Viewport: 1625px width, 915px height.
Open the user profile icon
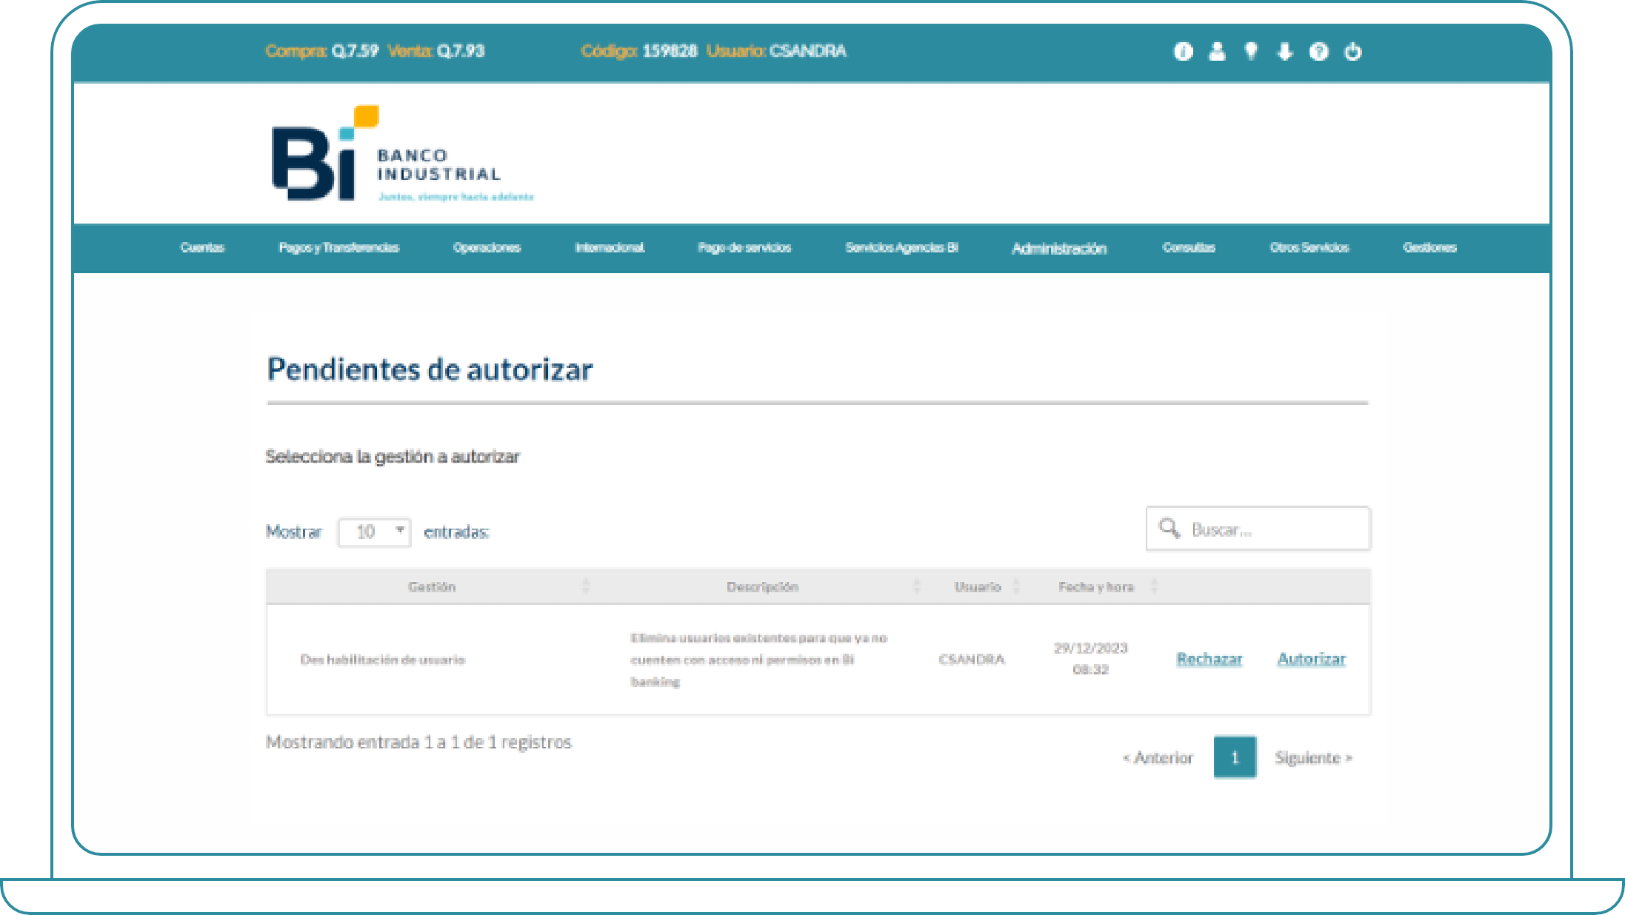[x=1217, y=51]
